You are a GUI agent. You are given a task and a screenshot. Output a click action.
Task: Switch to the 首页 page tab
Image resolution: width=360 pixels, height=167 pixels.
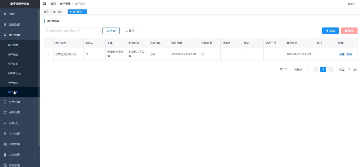pos(46,12)
